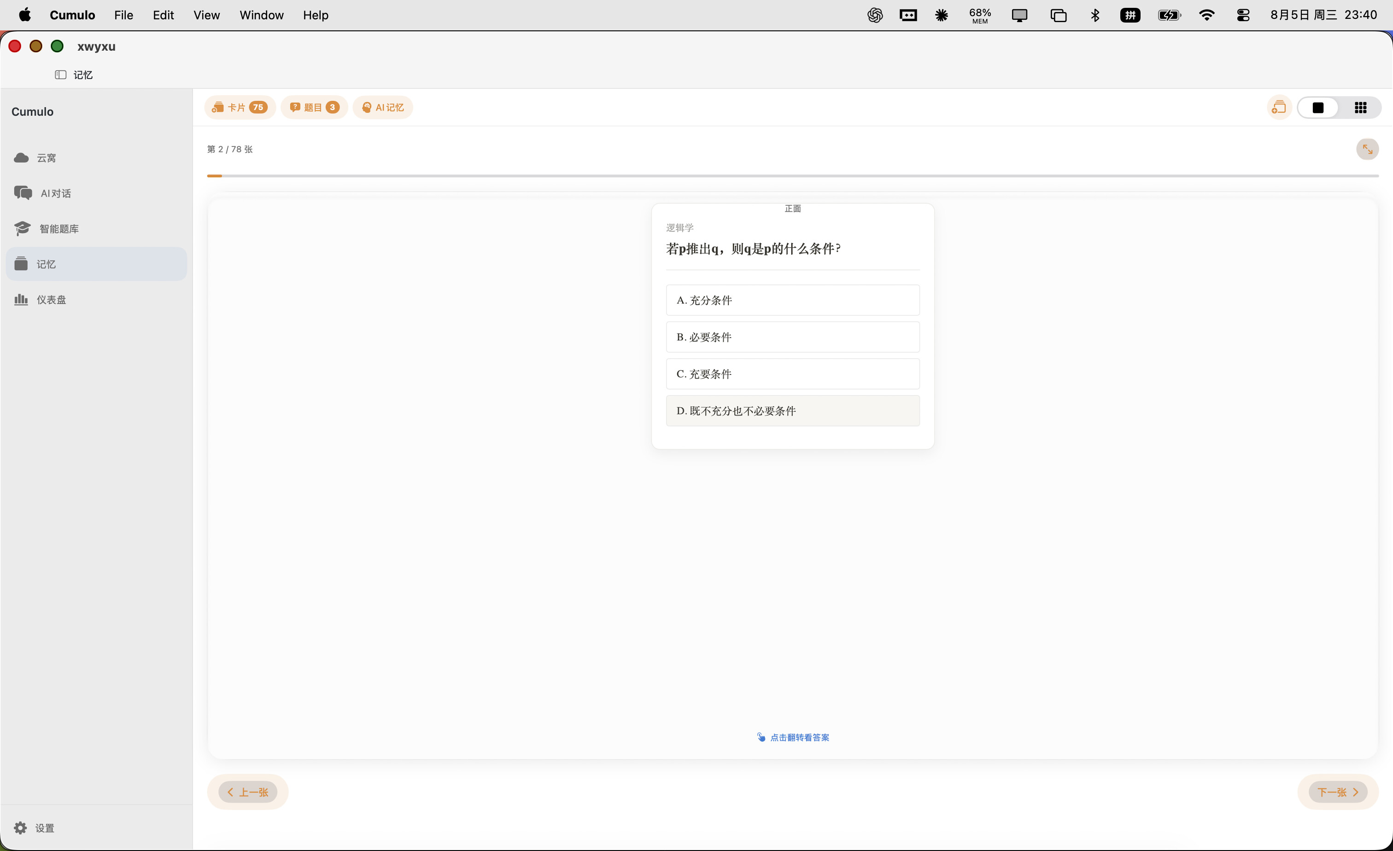
Task: Open 设置 settings
Action: [x=34, y=828]
